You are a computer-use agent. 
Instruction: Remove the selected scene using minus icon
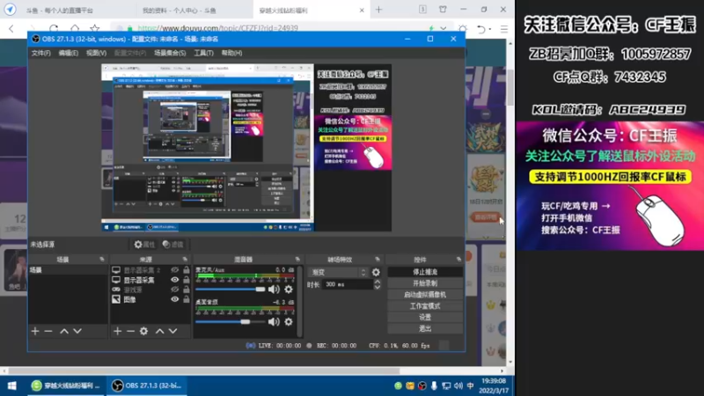[48, 332]
